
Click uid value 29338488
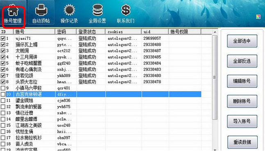coord(152,44)
